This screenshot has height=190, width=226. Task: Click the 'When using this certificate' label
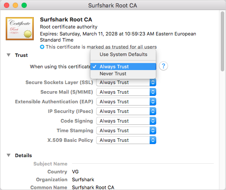60,67
